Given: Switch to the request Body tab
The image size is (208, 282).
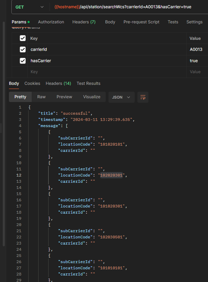Looking at the screenshot, I should click(x=110, y=22).
